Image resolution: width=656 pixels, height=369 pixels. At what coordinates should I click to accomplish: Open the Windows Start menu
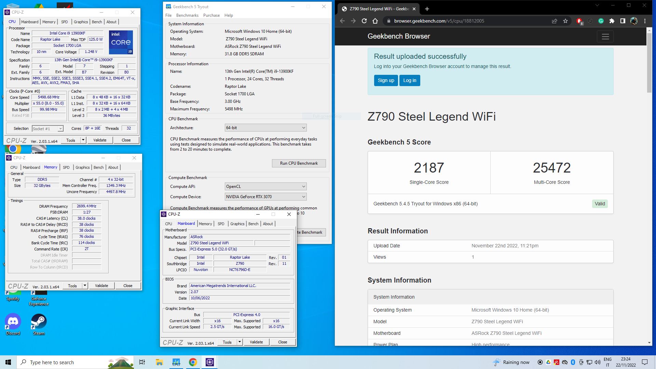[8, 362]
